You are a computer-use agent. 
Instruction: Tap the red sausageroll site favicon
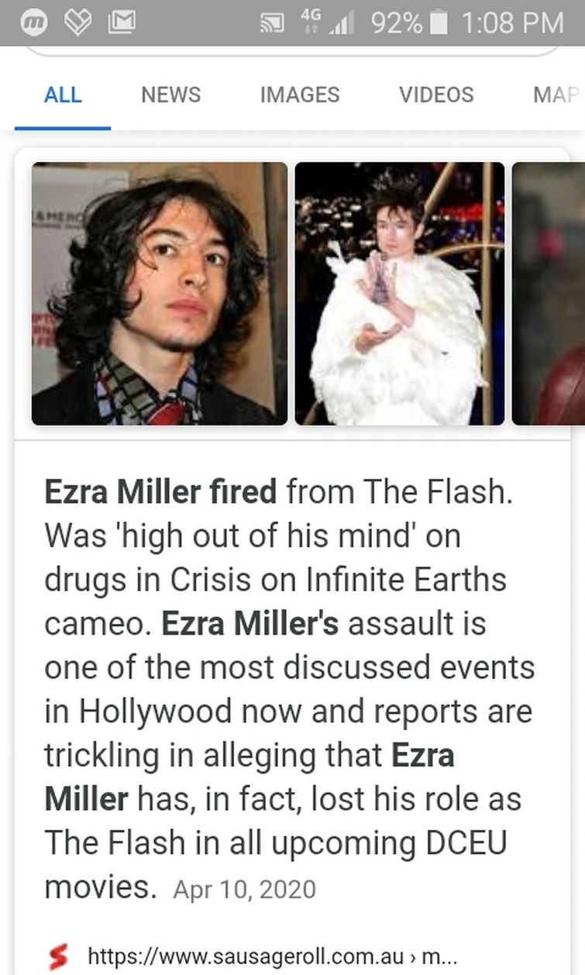click(57, 956)
